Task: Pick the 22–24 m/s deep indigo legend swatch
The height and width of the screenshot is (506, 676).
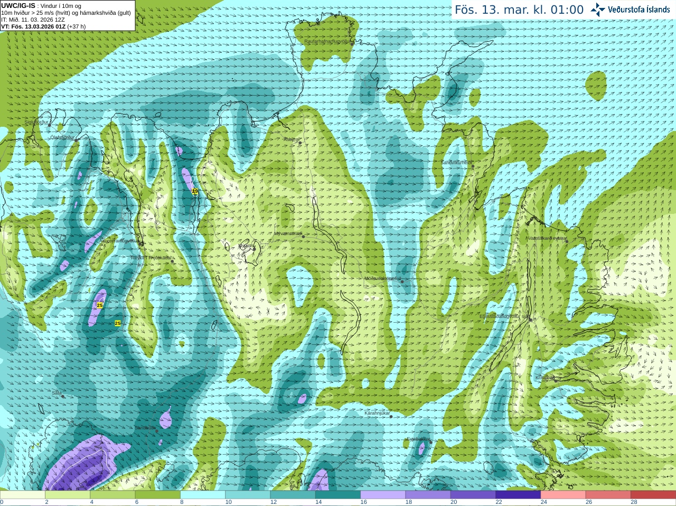Action: [518, 495]
